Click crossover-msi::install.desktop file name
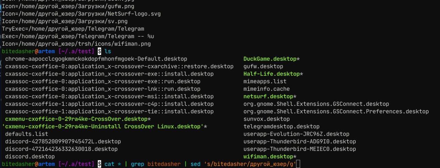 coord(109,97)
